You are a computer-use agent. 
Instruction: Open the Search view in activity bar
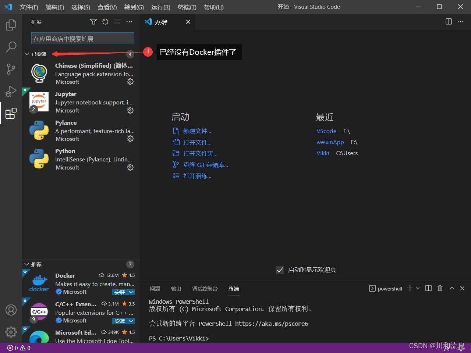(11, 47)
